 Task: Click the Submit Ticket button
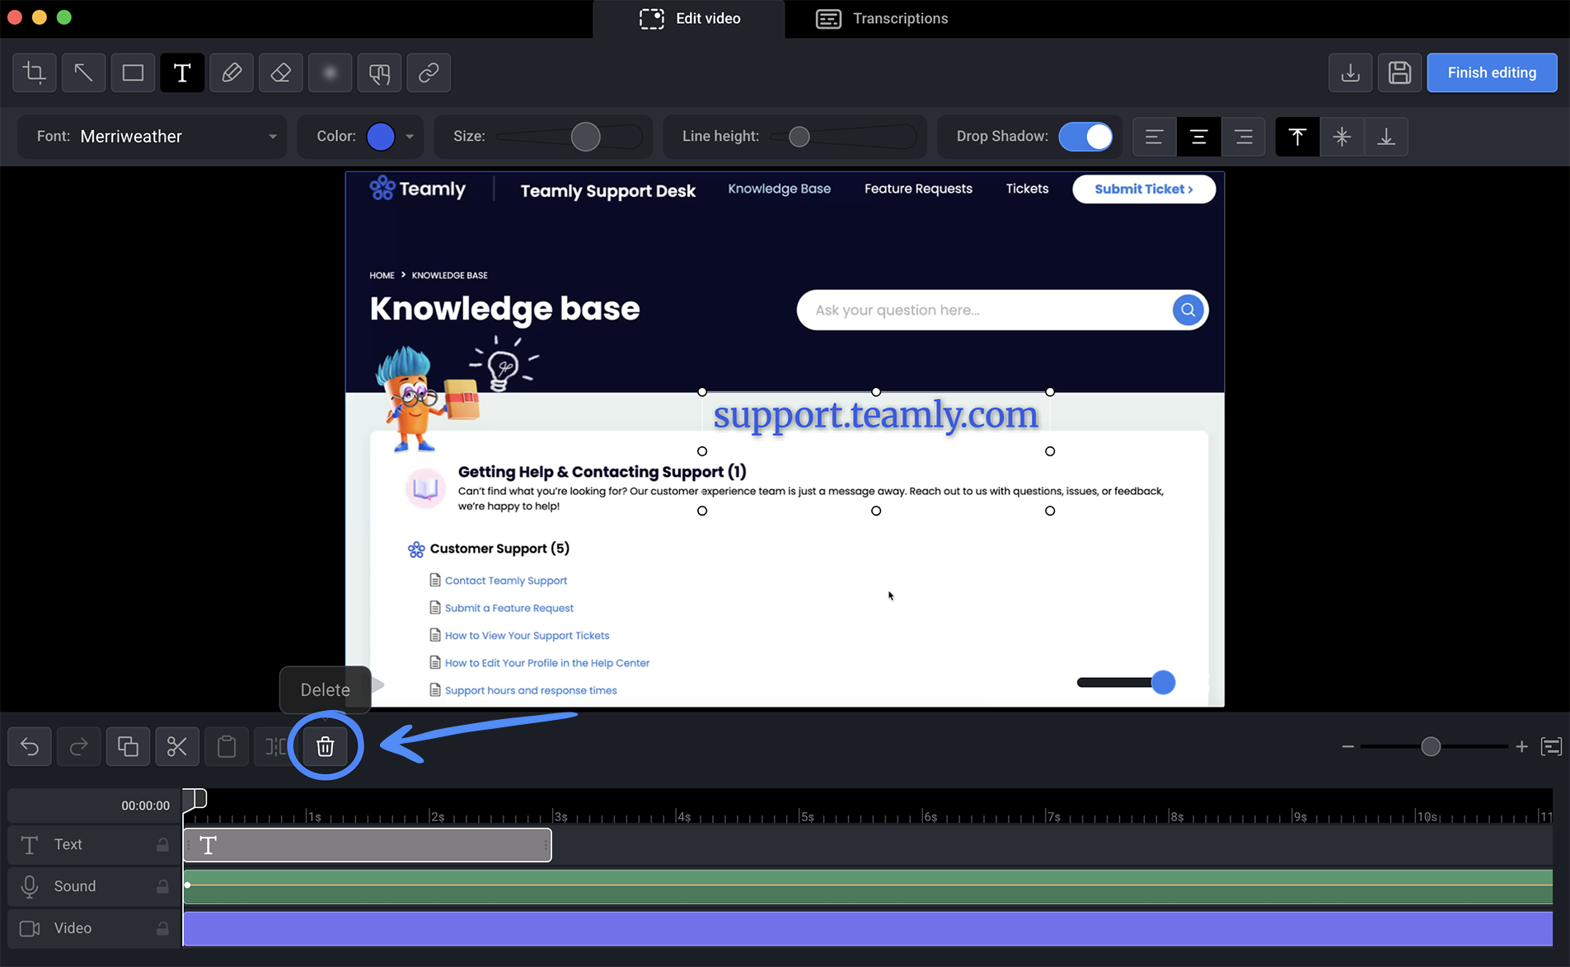[x=1144, y=189]
